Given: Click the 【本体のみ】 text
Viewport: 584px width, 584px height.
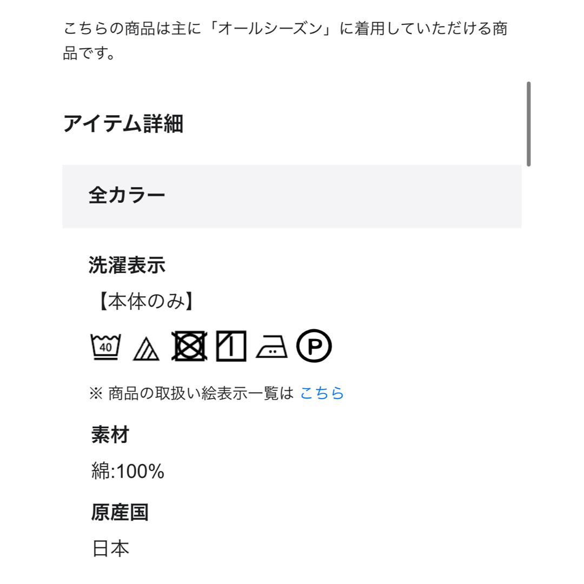Looking at the screenshot, I should click(x=145, y=301).
